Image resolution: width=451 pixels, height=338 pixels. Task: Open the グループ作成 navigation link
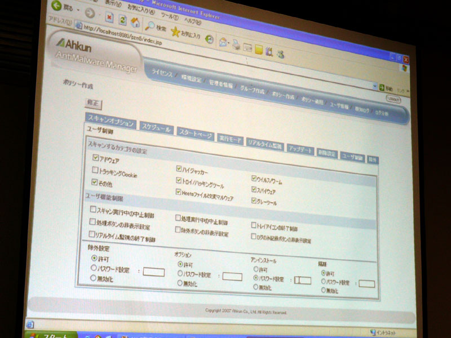click(x=252, y=90)
